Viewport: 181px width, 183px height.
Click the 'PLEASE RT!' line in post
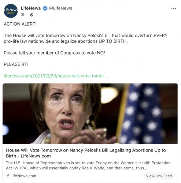pyautogui.click(x=16, y=64)
